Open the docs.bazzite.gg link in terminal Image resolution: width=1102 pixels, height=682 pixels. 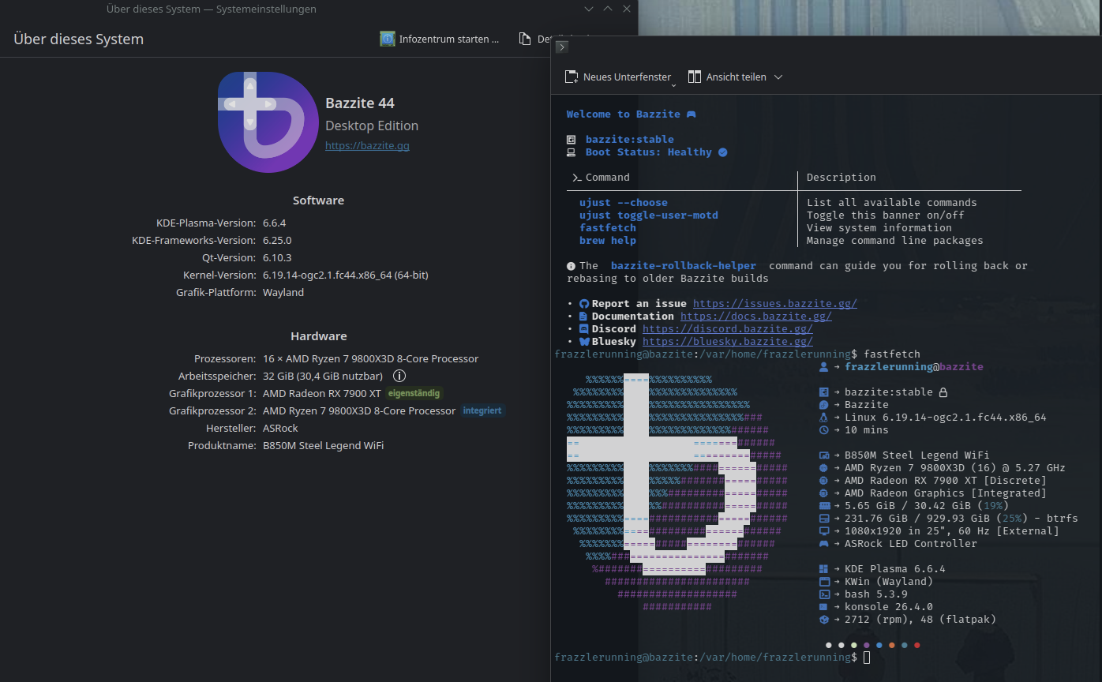pos(756,317)
